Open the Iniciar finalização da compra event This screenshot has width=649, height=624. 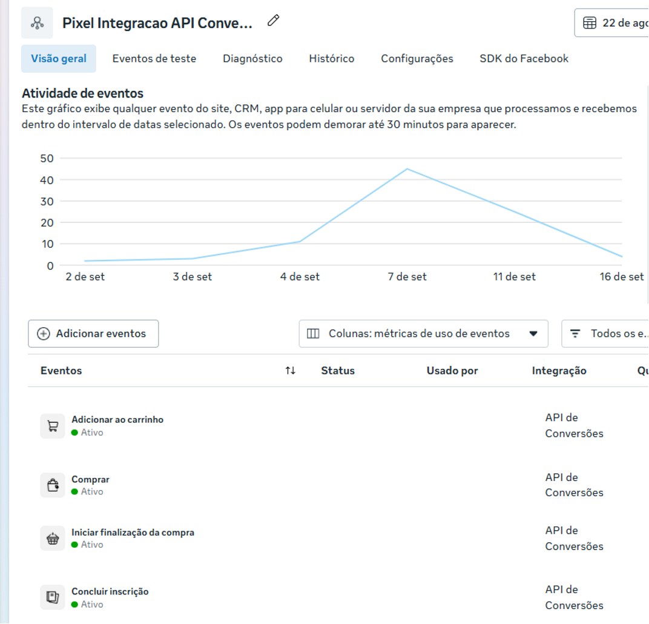(x=133, y=532)
